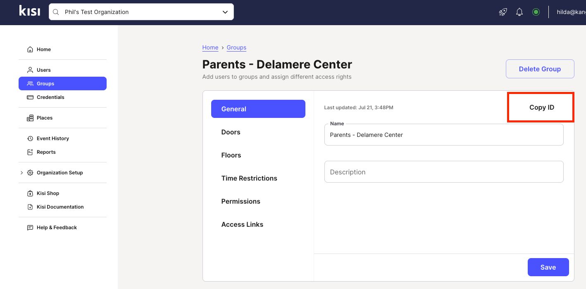Open the Time Restrictions tab

tap(249, 178)
